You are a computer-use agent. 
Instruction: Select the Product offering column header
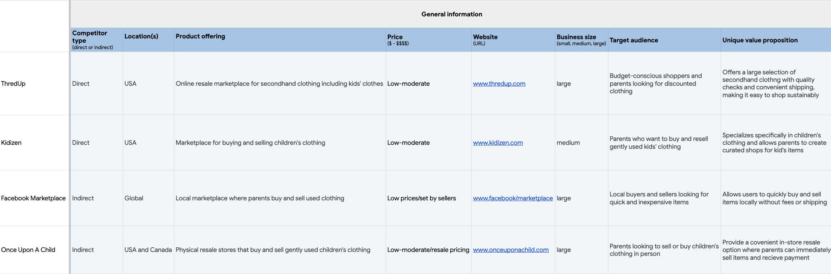coord(280,40)
